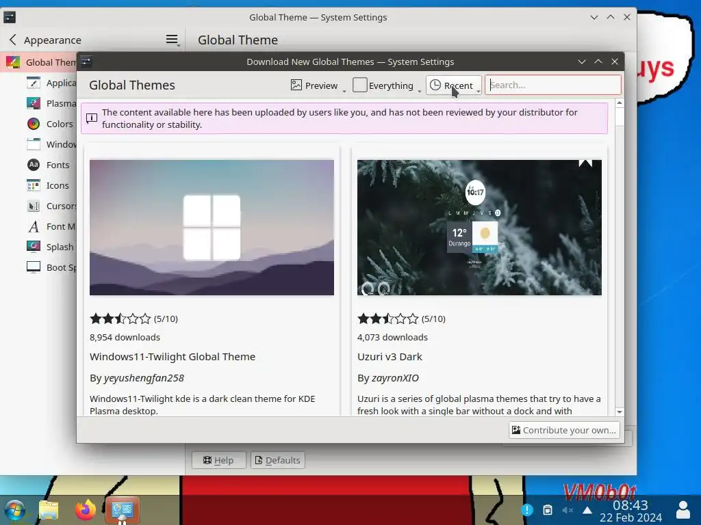This screenshot has width=701, height=525.
Task: Click author name zayronXIO
Action: [395, 378]
